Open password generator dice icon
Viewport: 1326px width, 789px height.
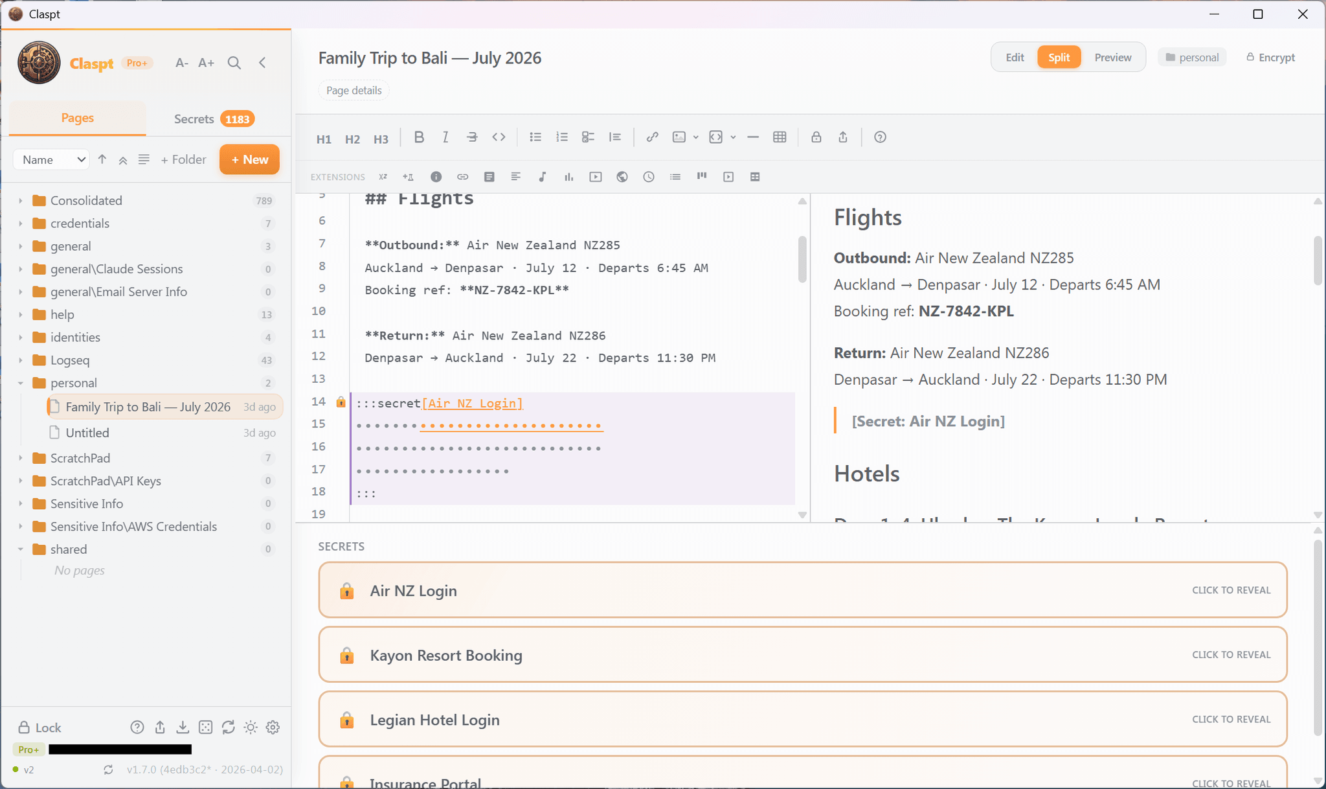(206, 727)
